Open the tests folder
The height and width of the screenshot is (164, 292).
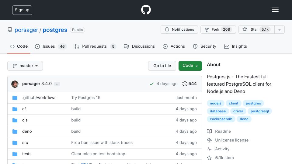pos(27,154)
